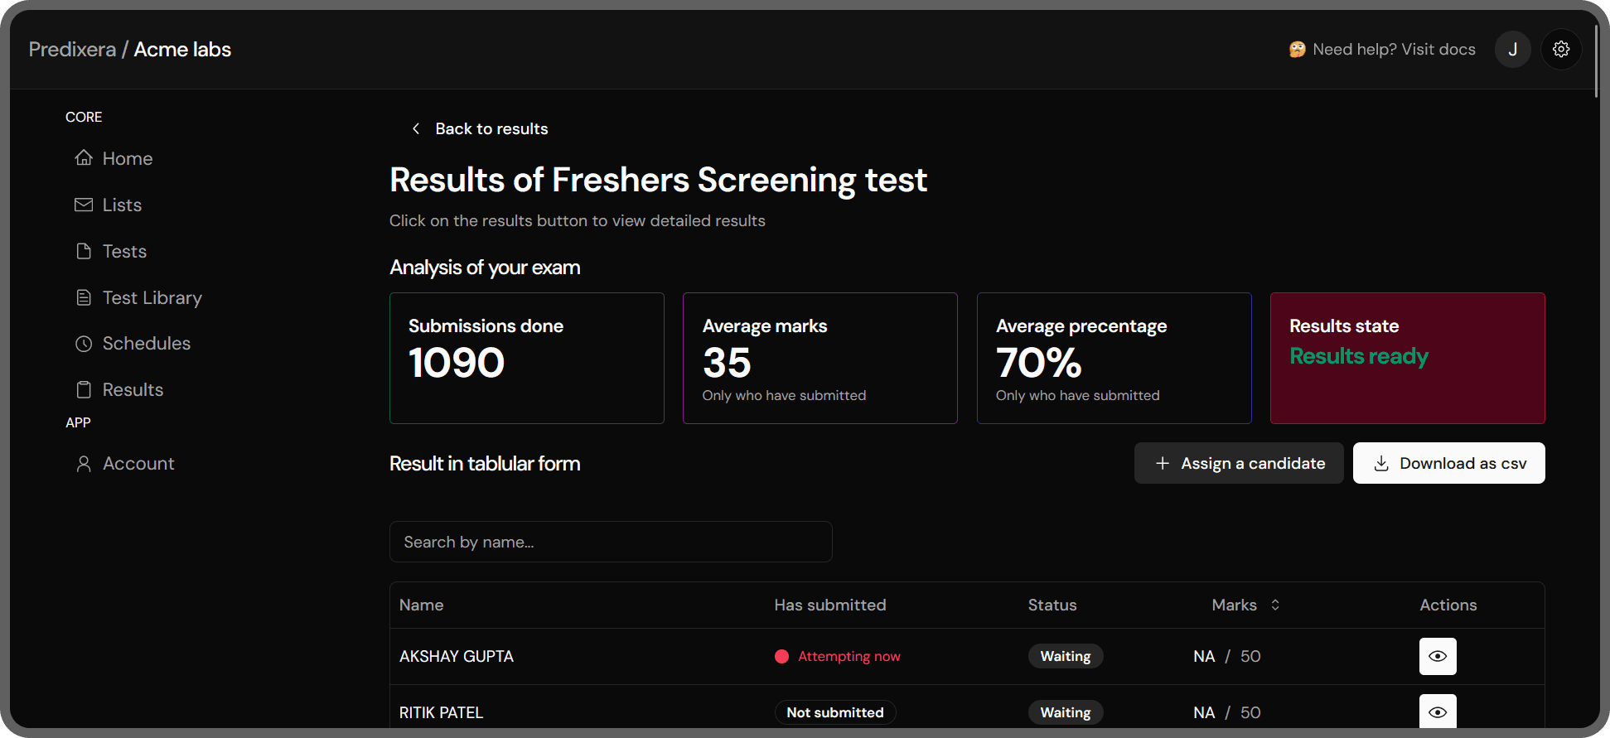Click the Assign a candidate button
This screenshot has width=1610, height=738.
[1238, 463]
